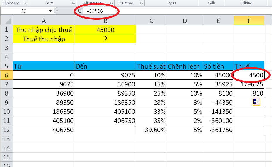Click cell B10 showing 405100

105,111
